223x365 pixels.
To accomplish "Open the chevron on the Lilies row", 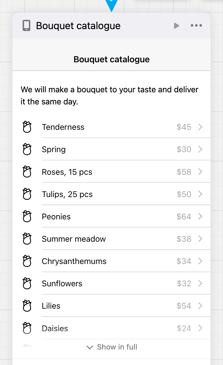I will pos(200,306).
